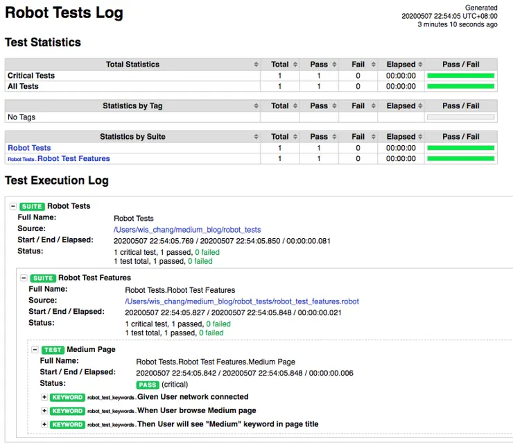Click the green SUITE badge of Robot Tests
This screenshot has width=513, height=445.
tap(33, 206)
